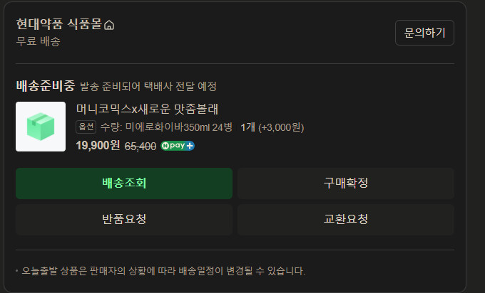The width and height of the screenshot is (485, 293).
Task: Click the option text 미에로화이바350ml 24병
Action: click(178, 127)
